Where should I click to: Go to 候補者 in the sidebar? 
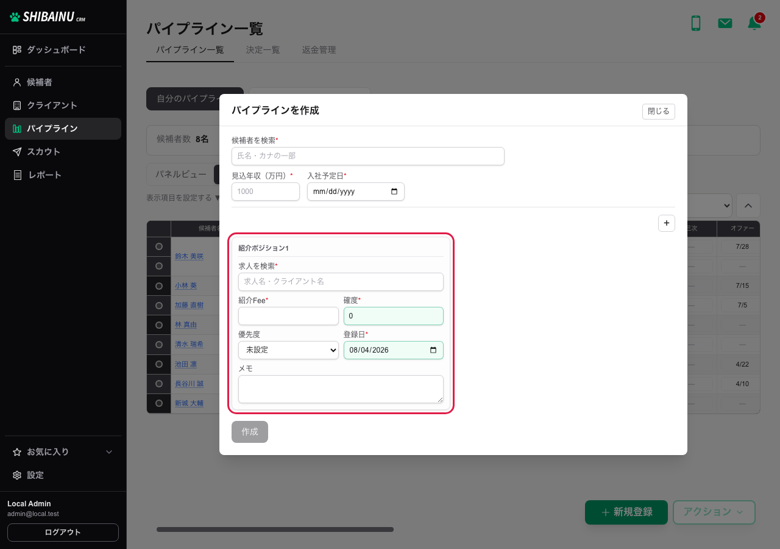click(63, 82)
